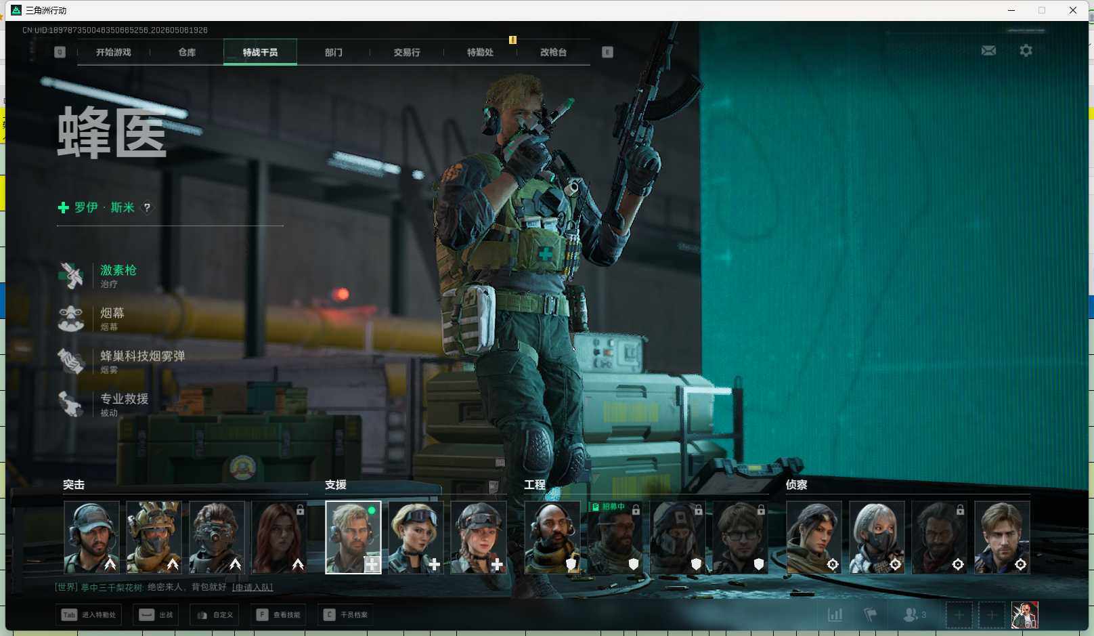Click the 进入特勤处 button
This screenshot has width=1094, height=636.
point(89,615)
